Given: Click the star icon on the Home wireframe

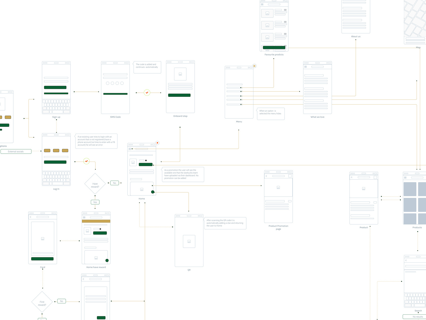Looking at the screenshot, I should 146,160.
